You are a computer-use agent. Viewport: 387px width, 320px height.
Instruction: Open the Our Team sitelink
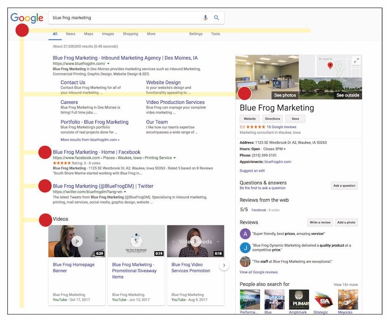point(157,122)
